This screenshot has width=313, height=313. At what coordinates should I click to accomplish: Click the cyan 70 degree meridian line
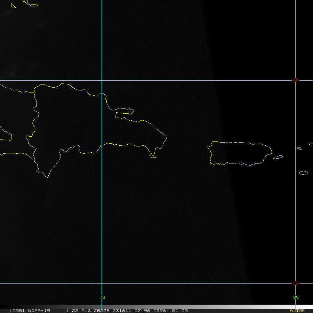(102, 209)
